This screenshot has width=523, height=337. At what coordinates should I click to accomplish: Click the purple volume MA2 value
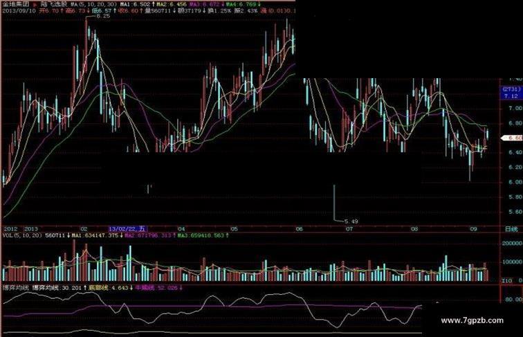[149, 235]
